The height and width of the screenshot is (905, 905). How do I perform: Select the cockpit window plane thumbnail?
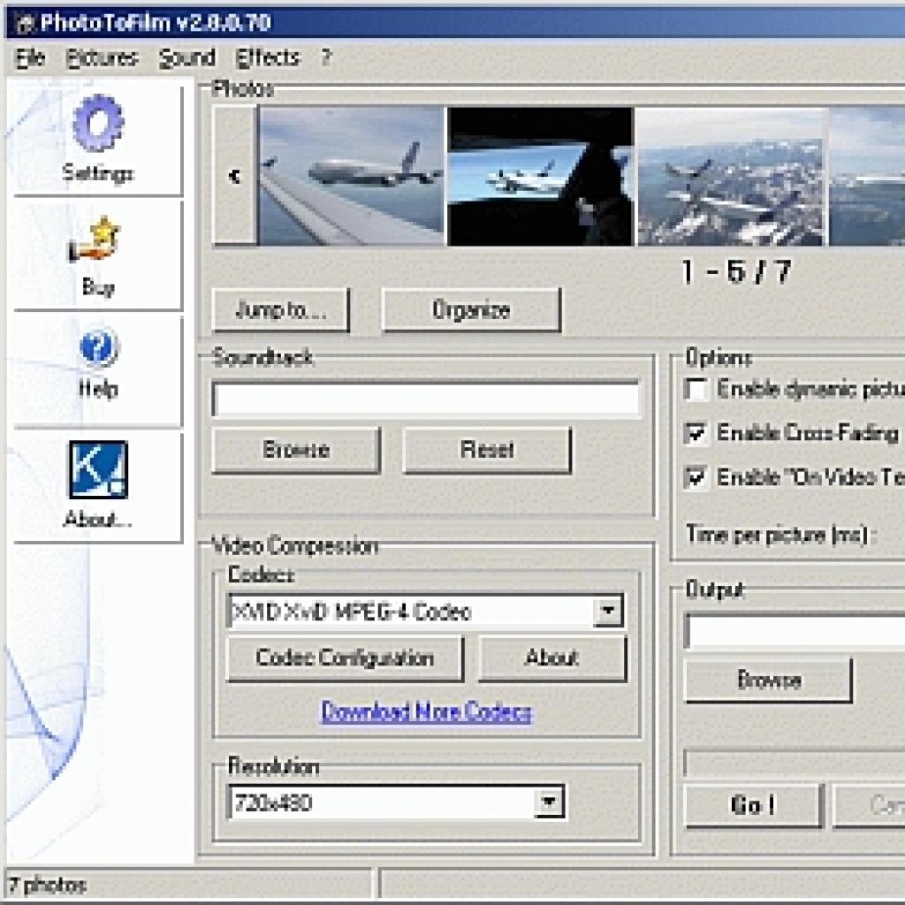[540, 177]
